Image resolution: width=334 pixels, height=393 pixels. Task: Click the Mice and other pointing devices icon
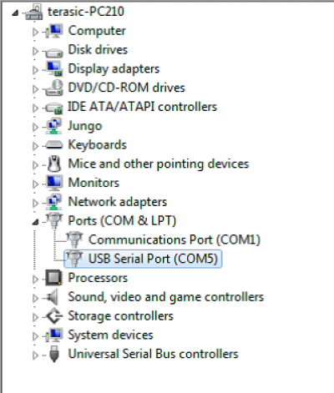(x=54, y=164)
